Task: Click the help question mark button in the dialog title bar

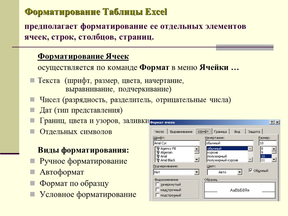Action: [x=272, y=122]
